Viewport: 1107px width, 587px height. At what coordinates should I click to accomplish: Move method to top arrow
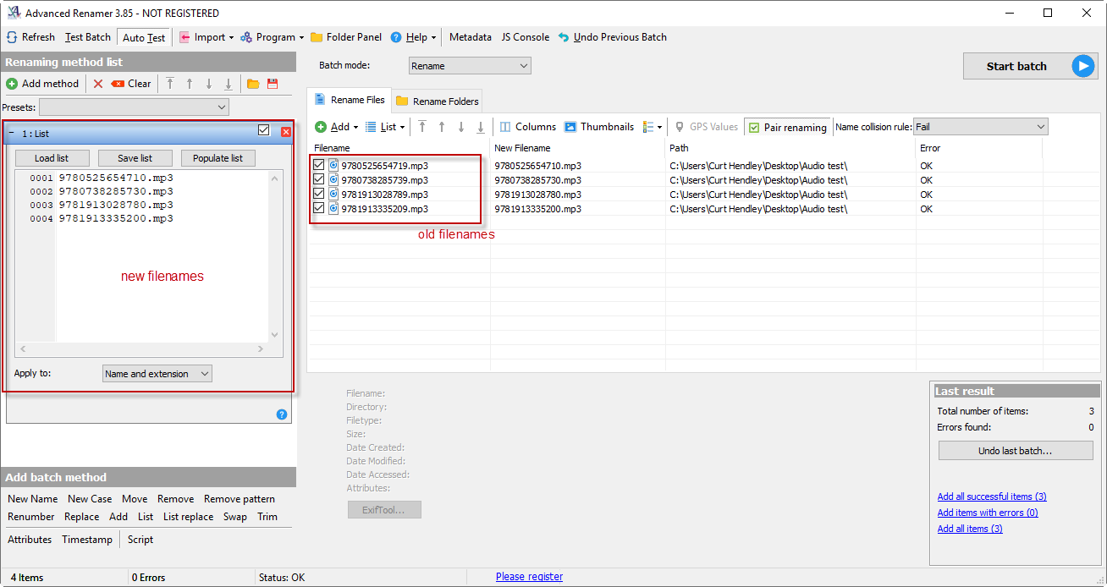(x=170, y=84)
